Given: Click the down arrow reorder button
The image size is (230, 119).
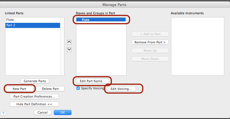Looking at the screenshot, I should pos(69,50).
